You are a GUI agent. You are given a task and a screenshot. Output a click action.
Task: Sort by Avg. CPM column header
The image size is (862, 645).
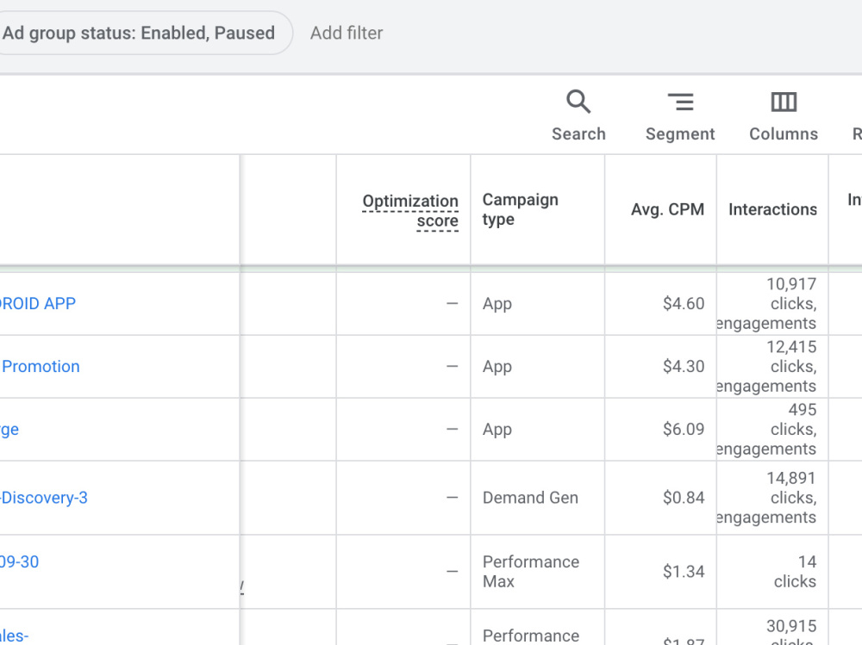coord(667,209)
